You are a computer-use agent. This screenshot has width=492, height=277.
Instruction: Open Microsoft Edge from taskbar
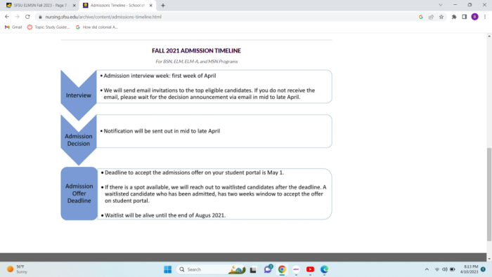[x=325, y=269]
